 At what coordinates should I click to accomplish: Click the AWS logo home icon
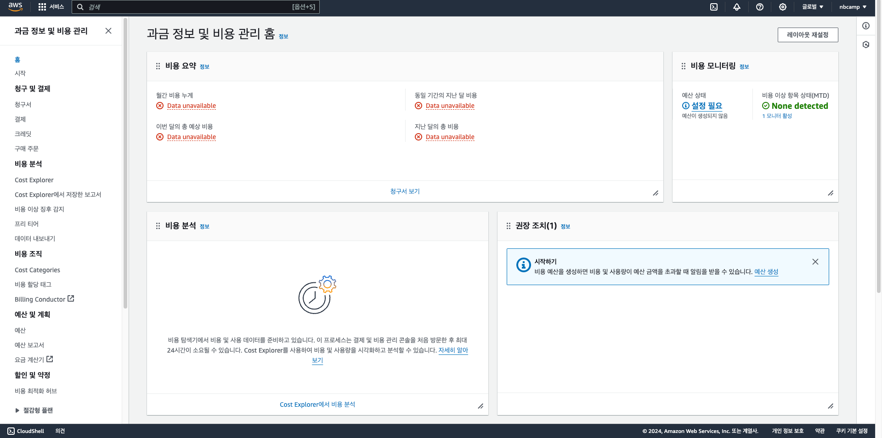pyautogui.click(x=15, y=6)
